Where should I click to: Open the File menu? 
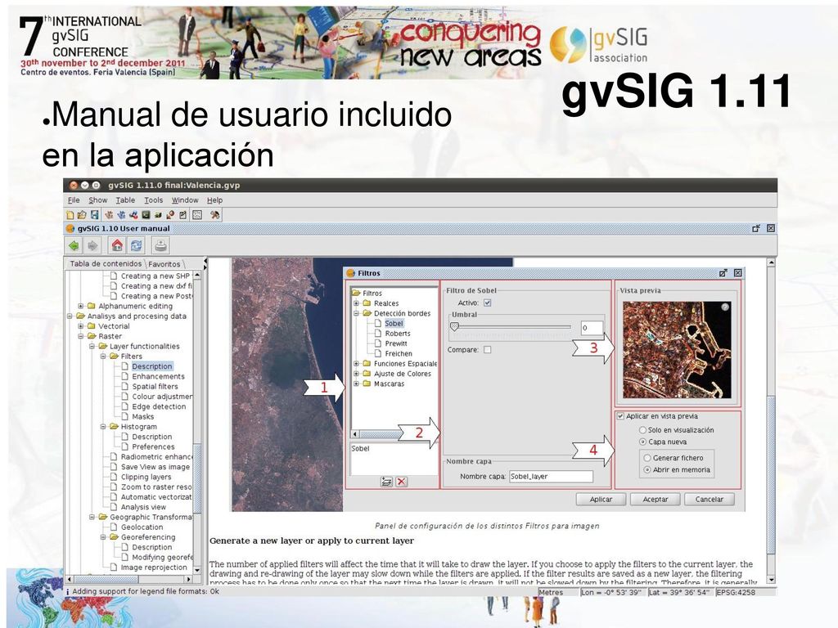pyautogui.click(x=74, y=200)
